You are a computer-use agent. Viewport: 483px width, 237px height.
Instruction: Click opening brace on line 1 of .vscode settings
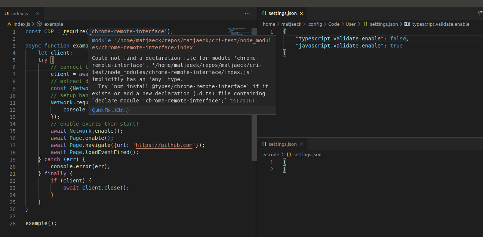[x=284, y=162]
